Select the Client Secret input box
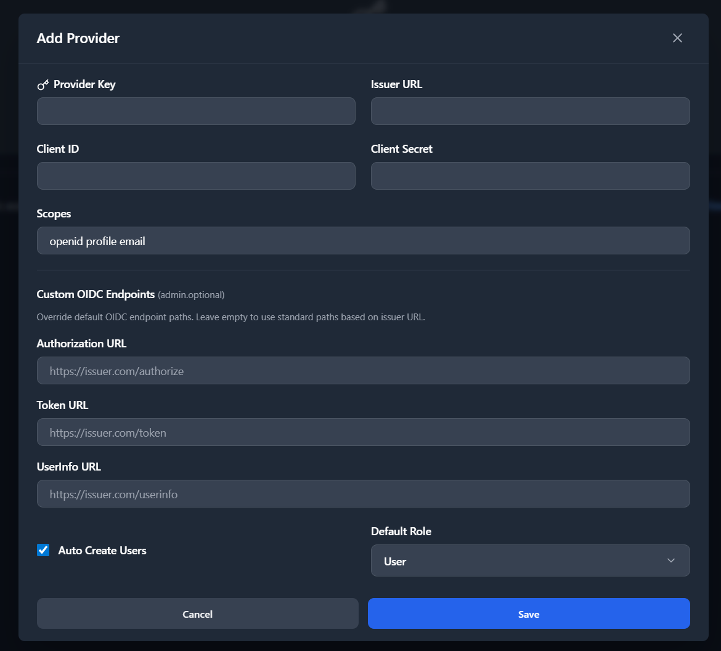 click(x=530, y=176)
